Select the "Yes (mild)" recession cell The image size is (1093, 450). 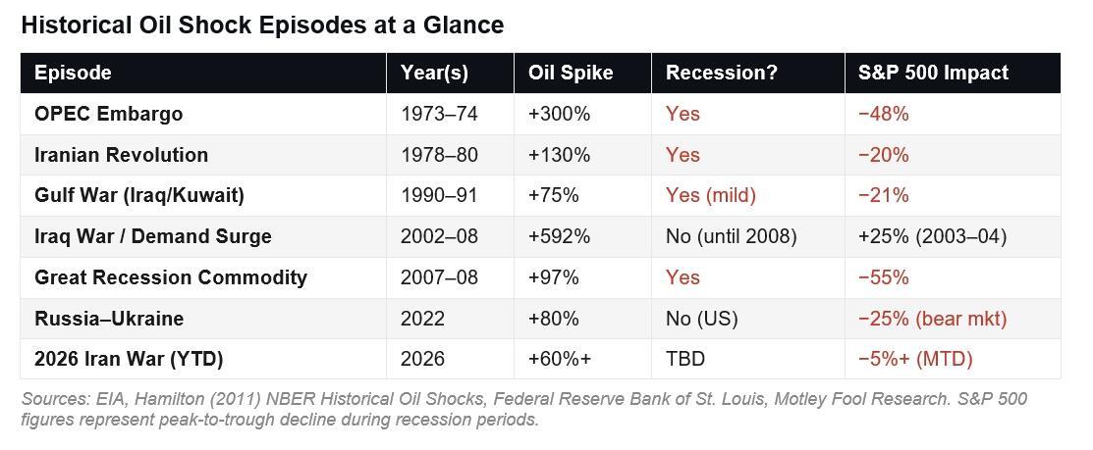click(x=710, y=195)
